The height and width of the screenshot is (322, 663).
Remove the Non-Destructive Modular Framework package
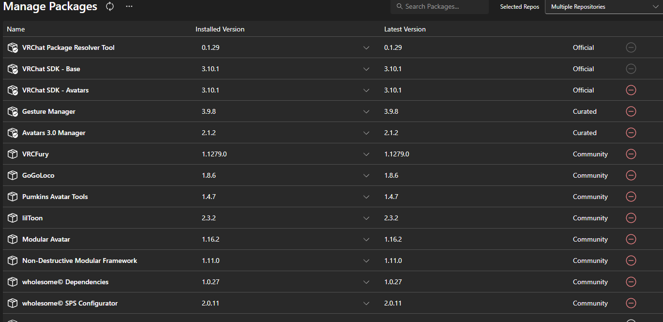click(x=631, y=261)
